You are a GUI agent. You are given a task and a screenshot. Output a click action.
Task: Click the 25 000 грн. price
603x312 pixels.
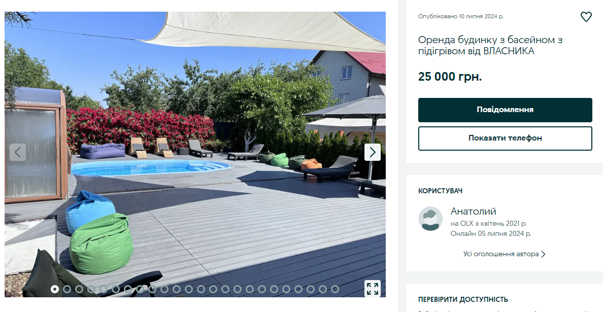point(450,77)
